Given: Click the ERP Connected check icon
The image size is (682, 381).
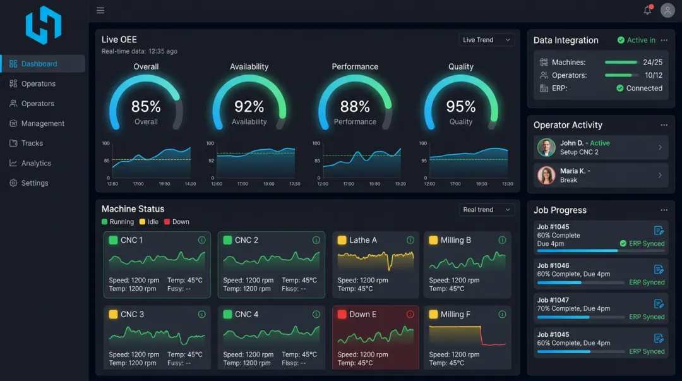Looking at the screenshot, I should click(620, 88).
